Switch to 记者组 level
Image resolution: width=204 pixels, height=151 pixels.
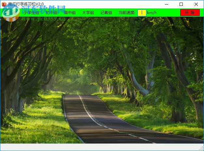[106, 13]
